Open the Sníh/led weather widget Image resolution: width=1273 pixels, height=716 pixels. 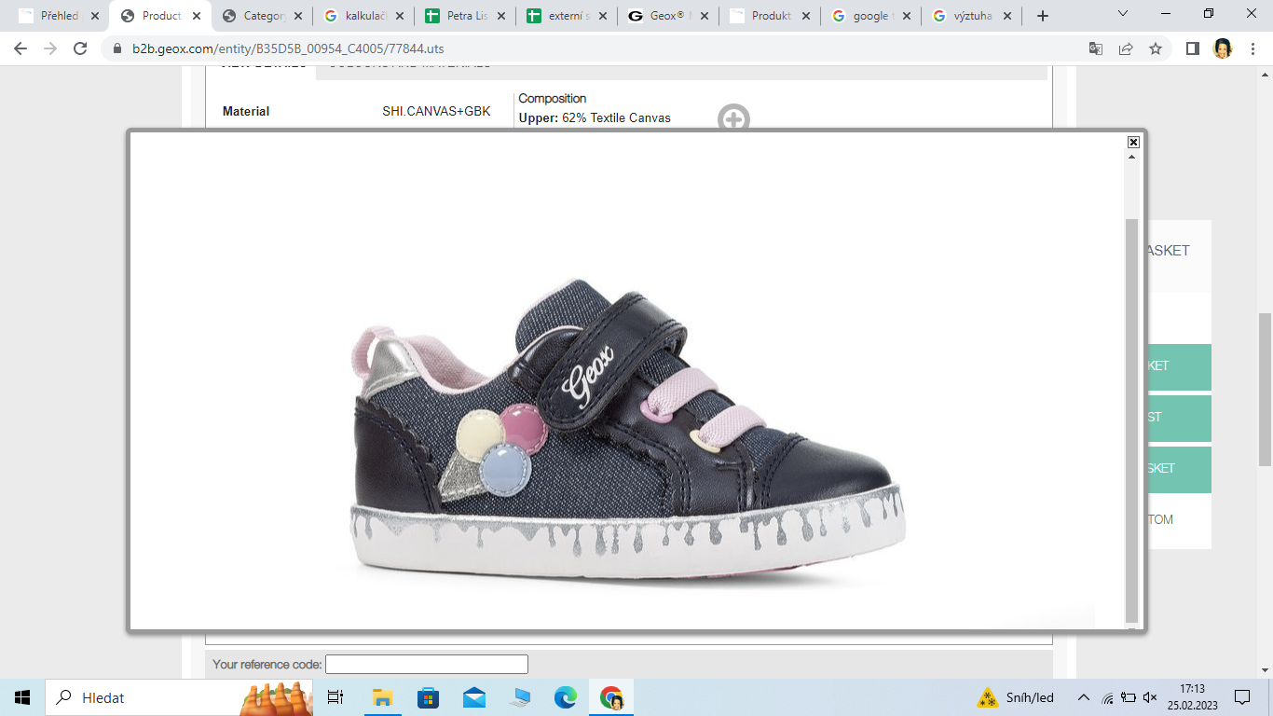point(1016,697)
